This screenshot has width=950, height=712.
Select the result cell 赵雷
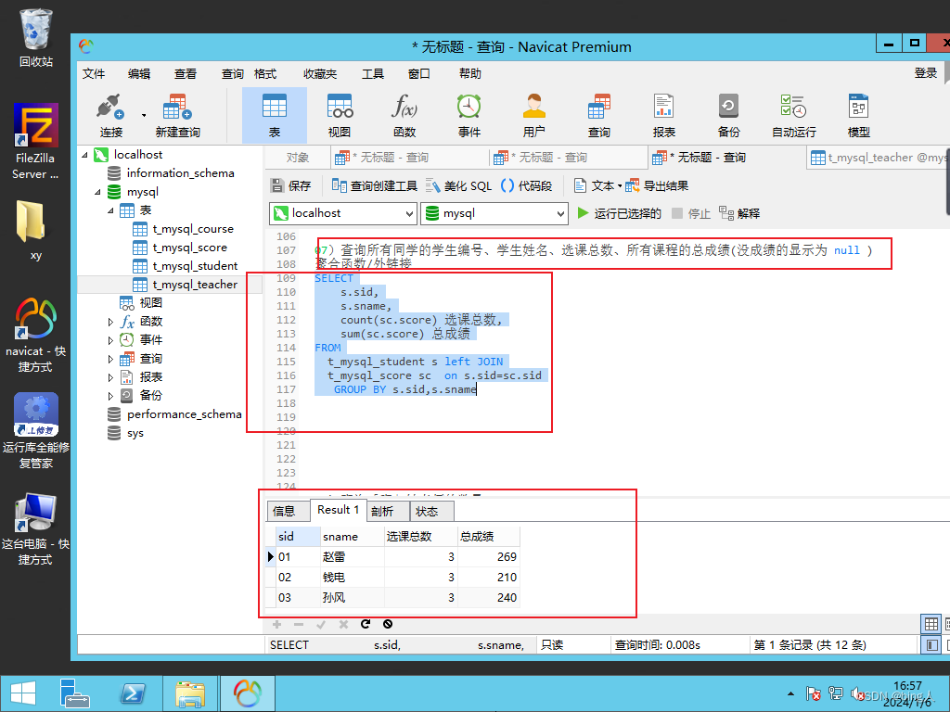click(x=352, y=557)
